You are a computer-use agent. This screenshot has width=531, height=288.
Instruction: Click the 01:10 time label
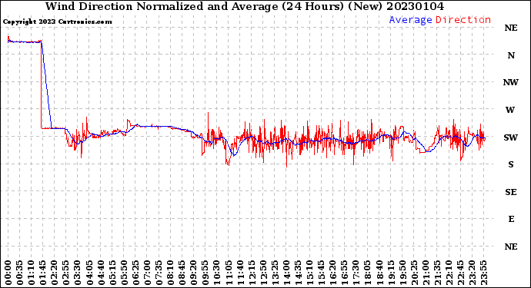click(x=31, y=273)
